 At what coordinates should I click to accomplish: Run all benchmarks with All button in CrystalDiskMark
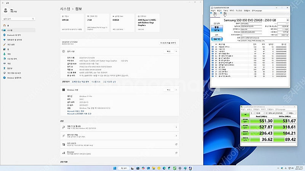click(x=245, y=114)
